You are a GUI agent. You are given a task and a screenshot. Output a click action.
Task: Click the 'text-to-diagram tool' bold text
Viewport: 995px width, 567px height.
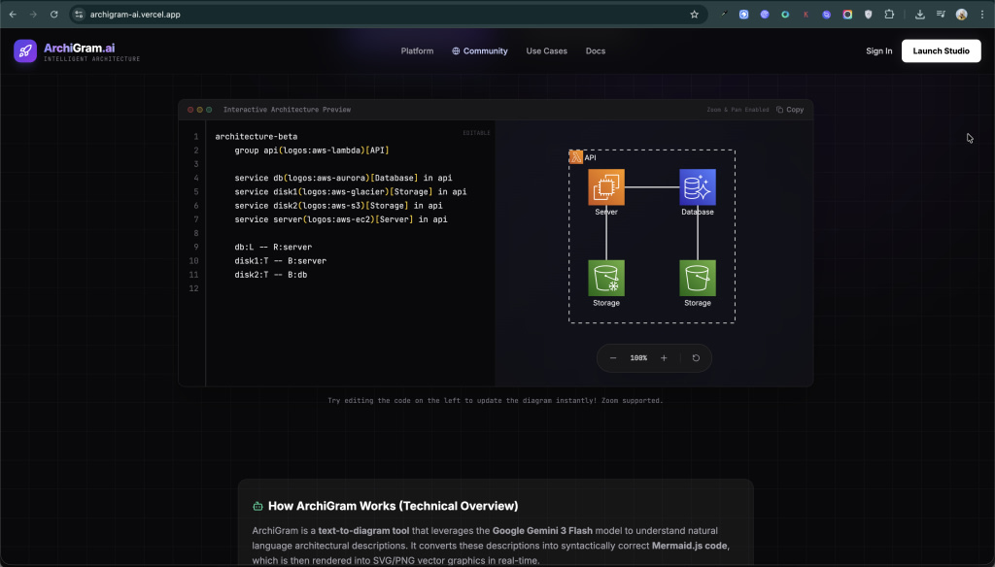[x=363, y=531]
